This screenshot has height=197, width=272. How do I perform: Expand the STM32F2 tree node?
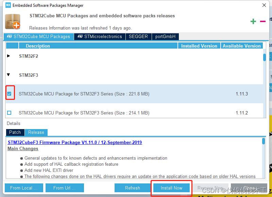tap(8, 56)
